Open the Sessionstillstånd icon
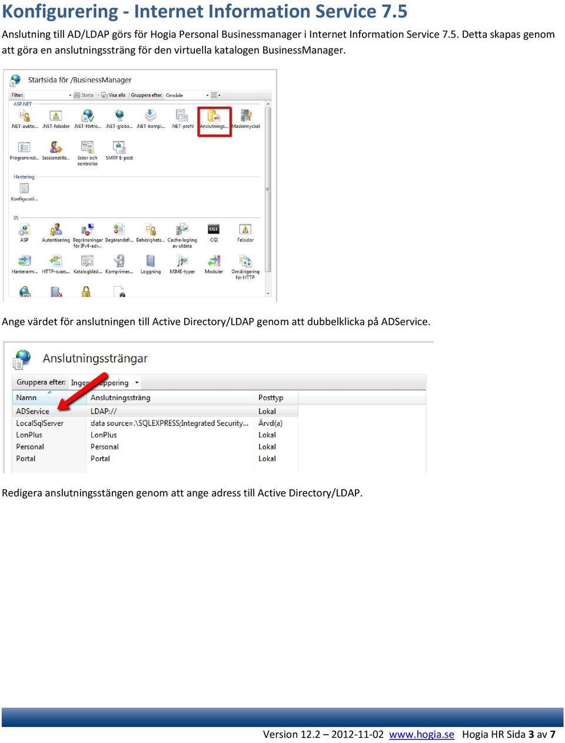 point(56,151)
